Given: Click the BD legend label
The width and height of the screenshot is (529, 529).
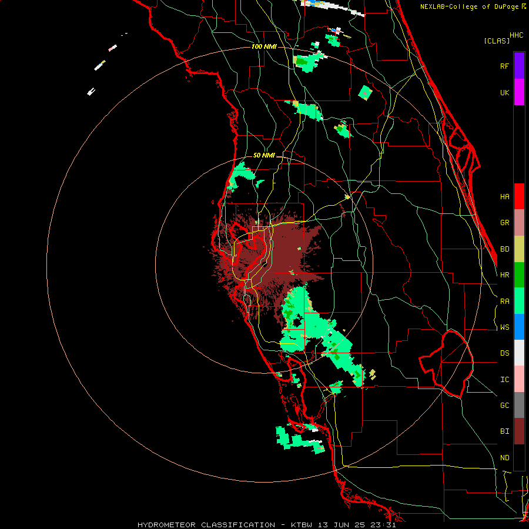Looking at the screenshot, I should (x=504, y=249).
